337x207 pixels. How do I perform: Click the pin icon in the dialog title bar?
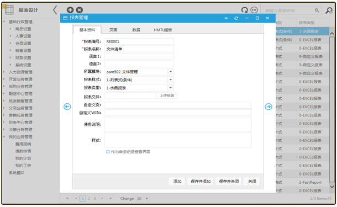tap(226, 18)
